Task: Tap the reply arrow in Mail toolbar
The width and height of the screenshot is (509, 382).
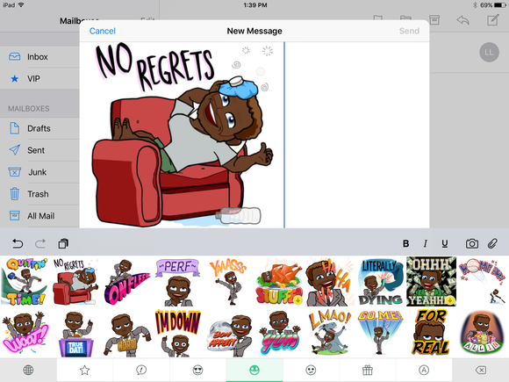Action: pos(462,20)
